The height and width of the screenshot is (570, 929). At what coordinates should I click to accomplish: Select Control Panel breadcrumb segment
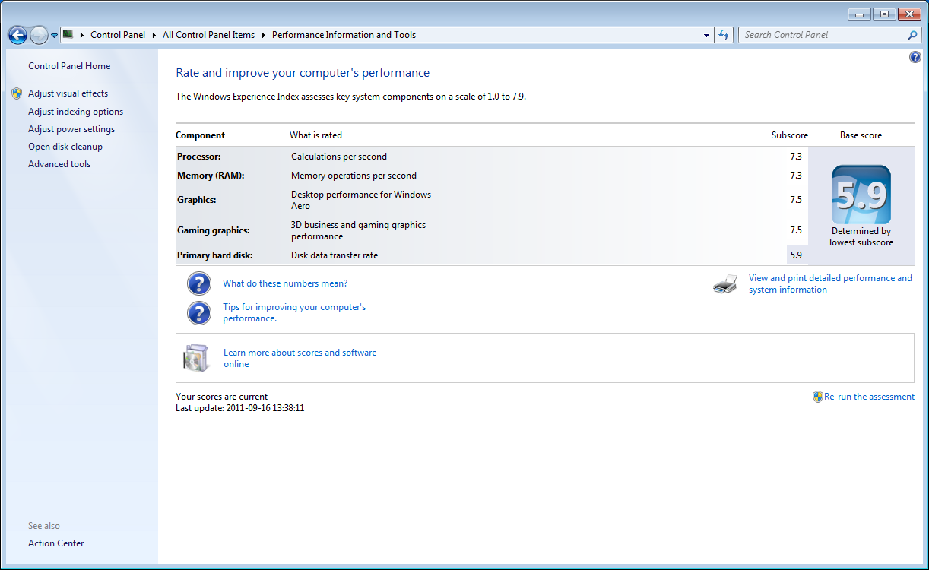(x=117, y=35)
